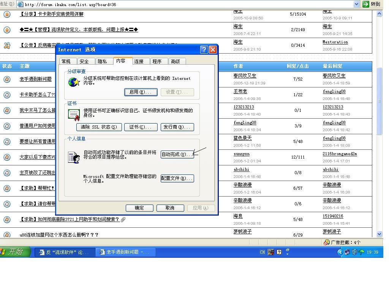Click attachment paperclip icon on 3721 thread

[x=123, y=219]
